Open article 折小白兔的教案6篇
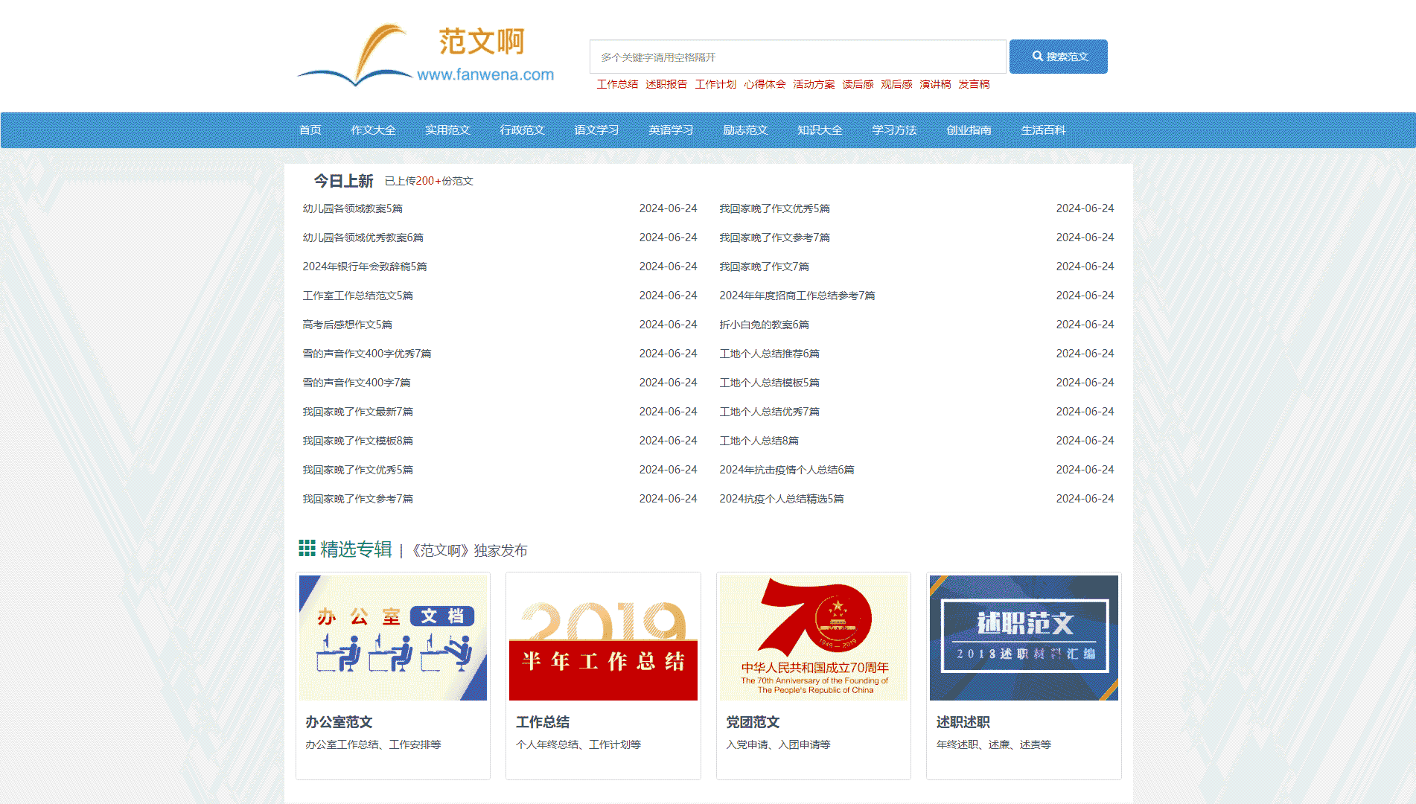 [764, 325]
